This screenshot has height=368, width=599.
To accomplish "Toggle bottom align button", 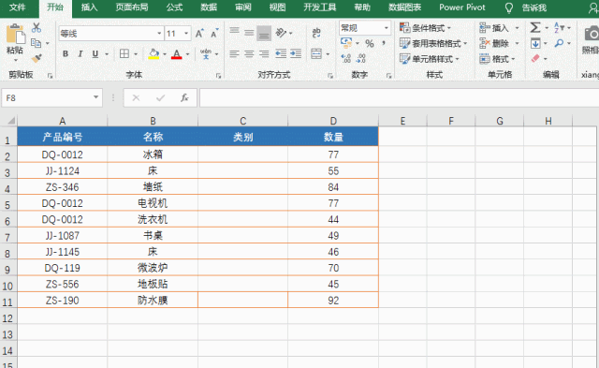I will click(264, 34).
